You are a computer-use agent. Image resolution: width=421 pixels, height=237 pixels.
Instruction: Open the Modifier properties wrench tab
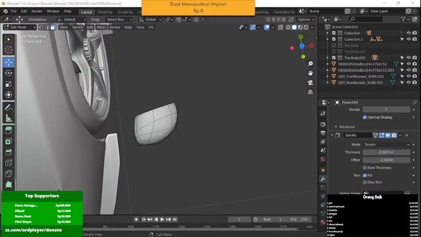point(323,178)
